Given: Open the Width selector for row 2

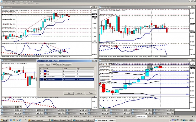Looking at the screenshot, I should point(69,77).
